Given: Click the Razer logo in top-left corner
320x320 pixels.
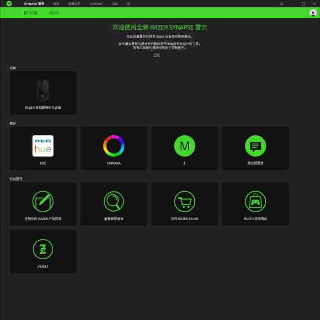Looking at the screenshot, I should coord(9,4).
